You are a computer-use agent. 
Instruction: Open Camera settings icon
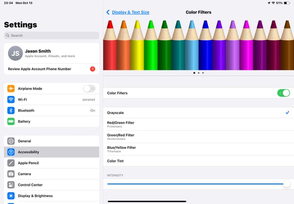click(x=11, y=174)
